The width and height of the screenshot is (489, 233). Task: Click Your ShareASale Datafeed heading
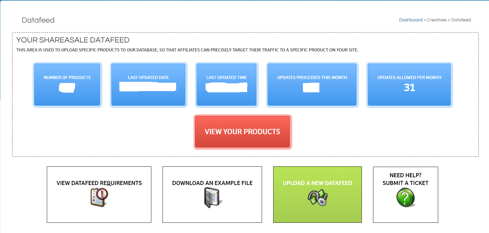pos(73,40)
